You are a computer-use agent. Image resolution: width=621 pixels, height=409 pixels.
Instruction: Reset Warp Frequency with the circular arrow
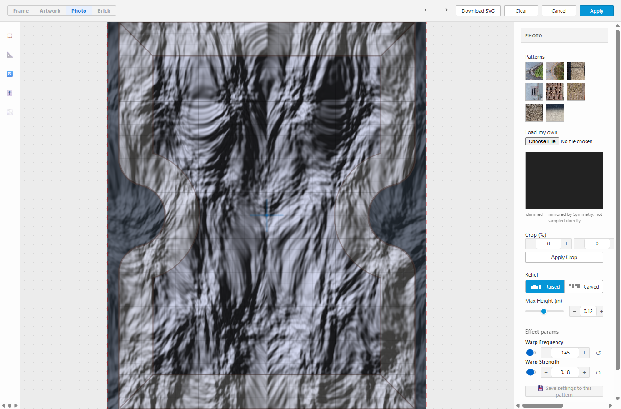(x=598, y=353)
